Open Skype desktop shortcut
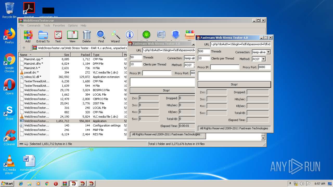Viewport: 333px width, 187px height. pyautogui.click(x=9, y=112)
